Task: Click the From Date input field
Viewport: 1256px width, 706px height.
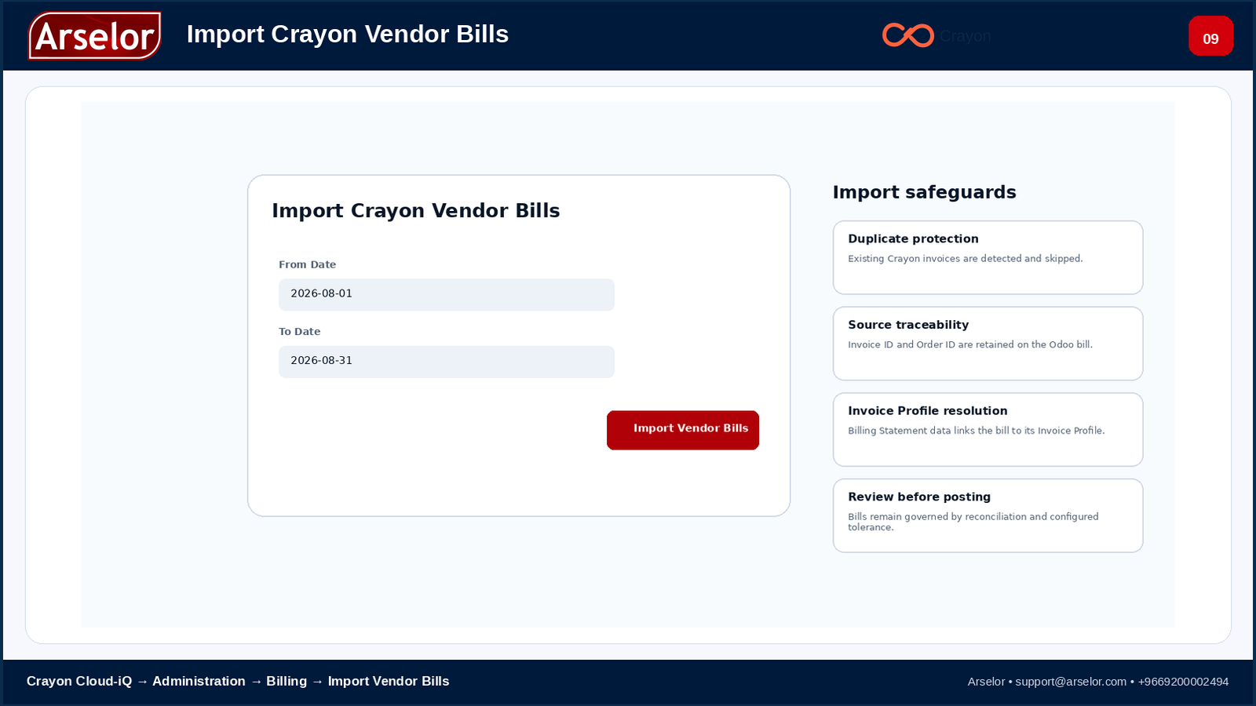Action: [x=447, y=294]
